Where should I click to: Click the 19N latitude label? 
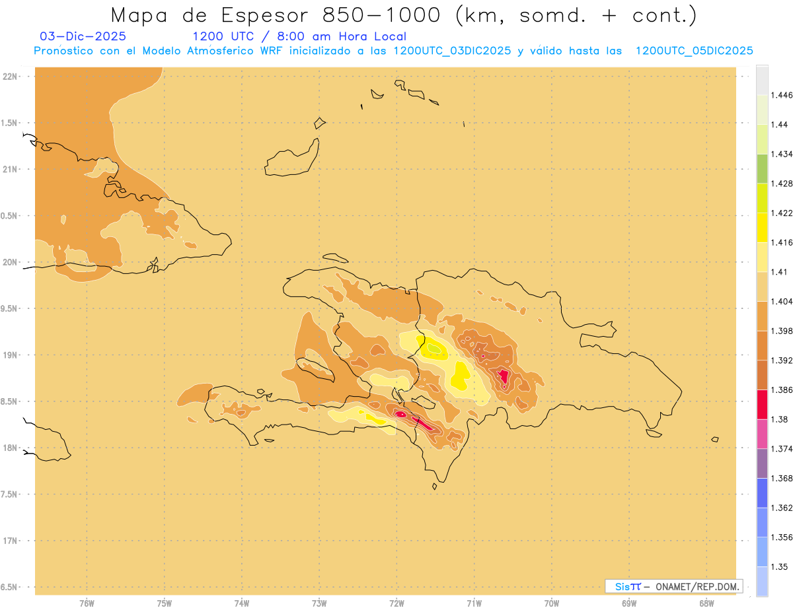click(x=10, y=355)
